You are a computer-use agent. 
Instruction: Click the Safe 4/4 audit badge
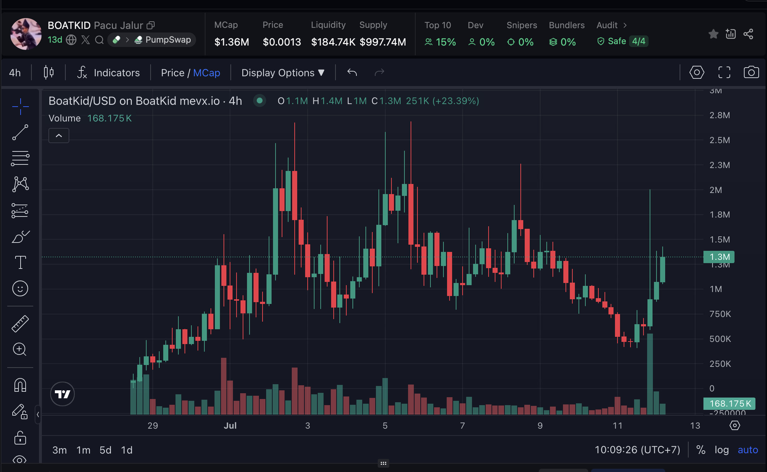click(623, 41)
